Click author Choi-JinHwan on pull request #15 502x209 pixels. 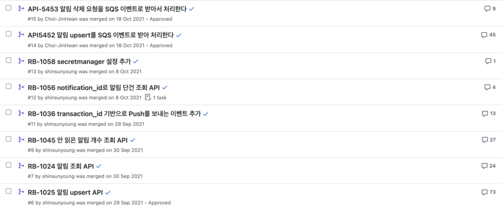coord(61,19)
